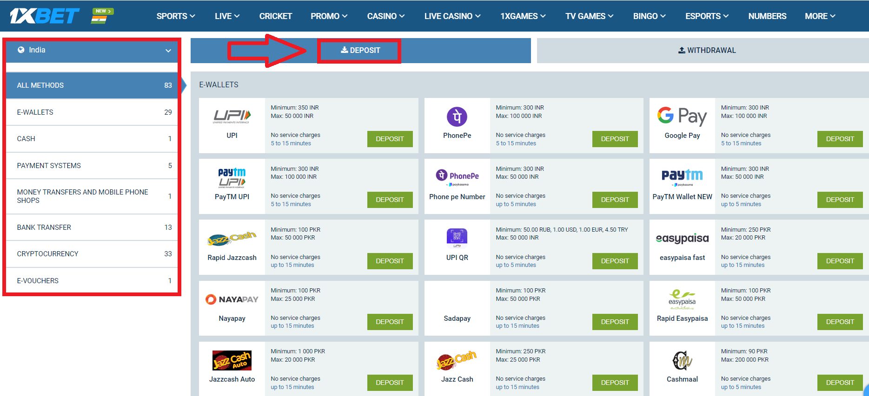Select Money Transfers and Mobile Phone Shops
This screenshot has height=396, width=869.
pyautogui.click(x=92, y=196)
